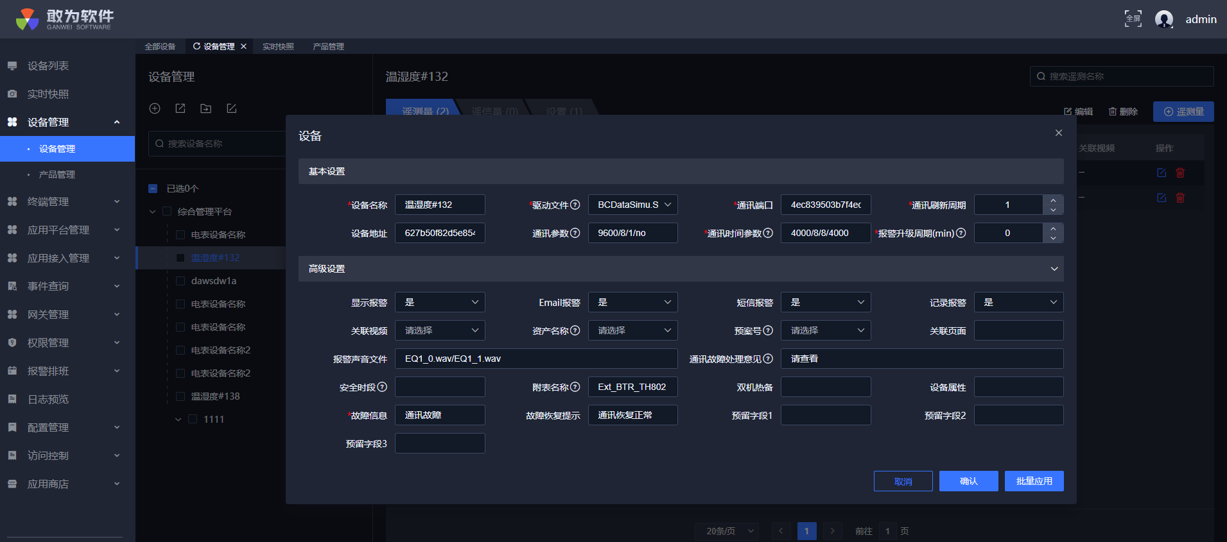Increase 通讯刷新周期 with up arrow
Screen dimensions: 1227x542
coord(1053,200)
